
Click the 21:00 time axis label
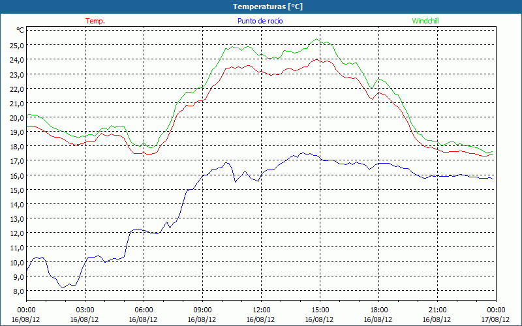point(437,310)
